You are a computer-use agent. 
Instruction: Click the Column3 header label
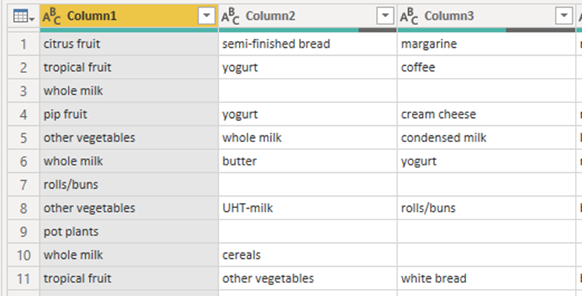click(449, 15)
